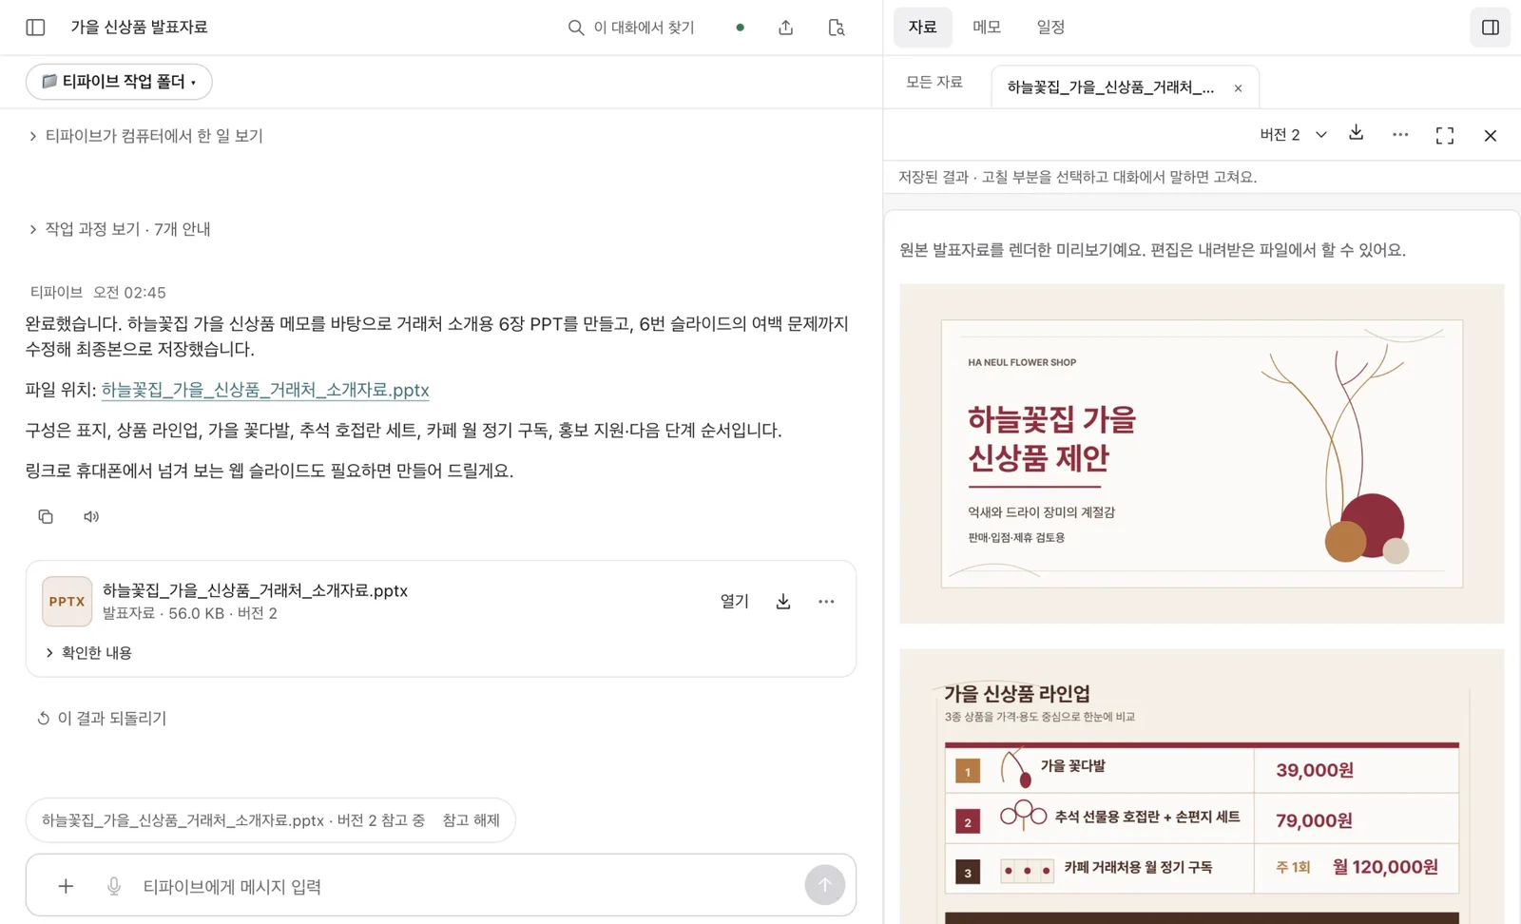
Task: Download the pptx from the file card
Action: tap(783, 601)
